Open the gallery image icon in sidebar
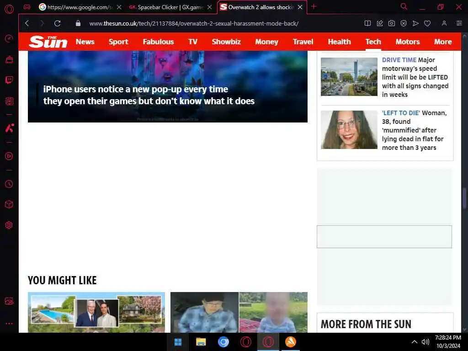The height and width of the screenshot is (351, 468). (x=9, y=301)
